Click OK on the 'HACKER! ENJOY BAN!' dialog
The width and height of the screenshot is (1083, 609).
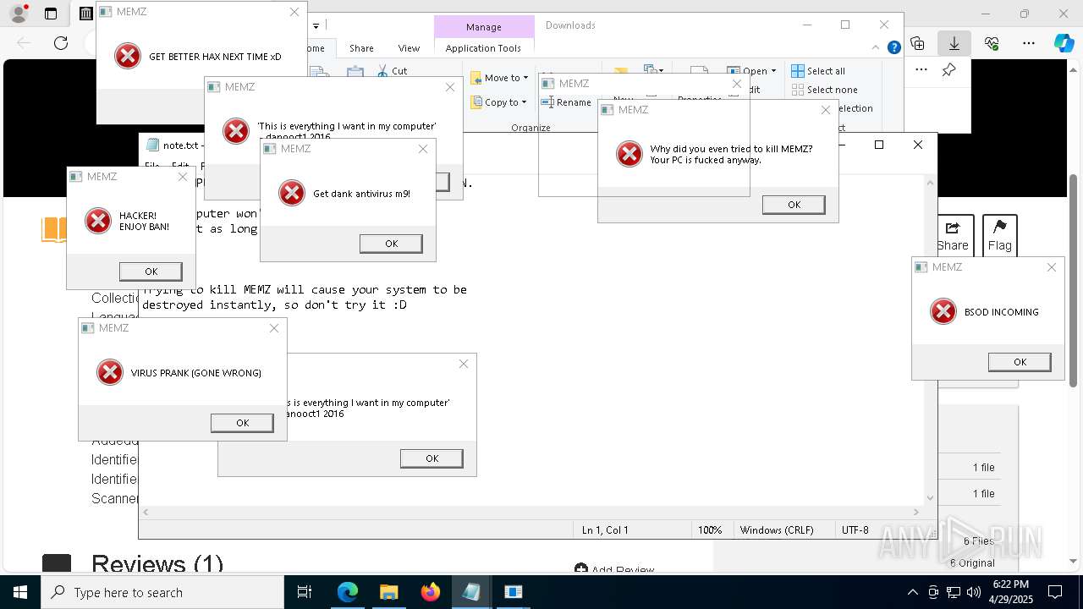pyautogui.click(x=151, y=272)
